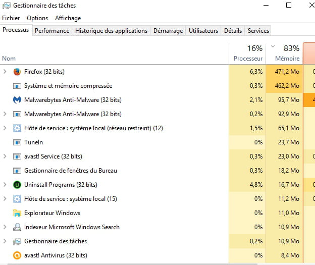Image resolution: width=315 pixels, height=265 pixels.
Task: Click the 6,3% processor value for Firefox
Action: tap(256, 72)
